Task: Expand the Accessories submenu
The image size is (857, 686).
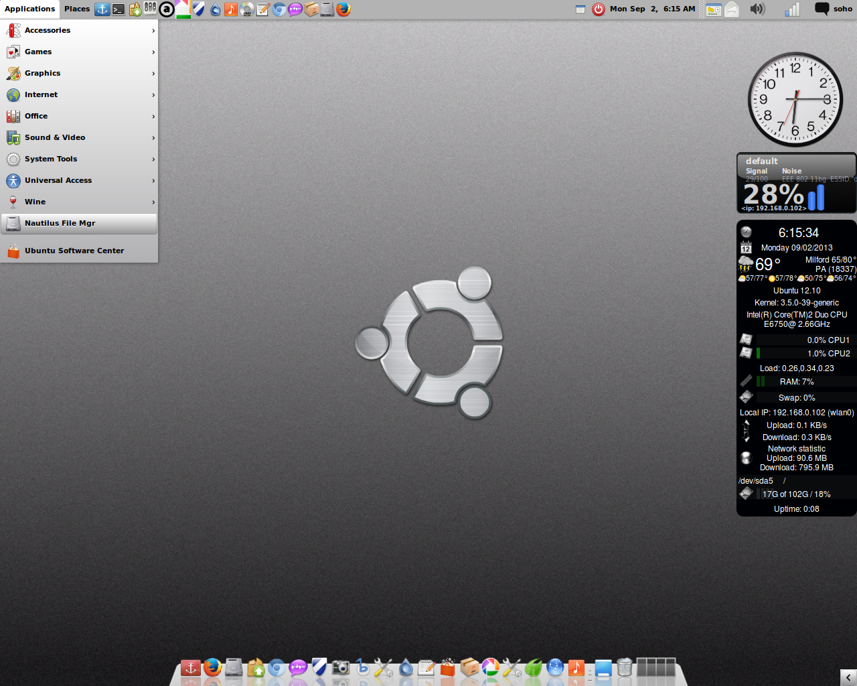Action: pos(79,30)
